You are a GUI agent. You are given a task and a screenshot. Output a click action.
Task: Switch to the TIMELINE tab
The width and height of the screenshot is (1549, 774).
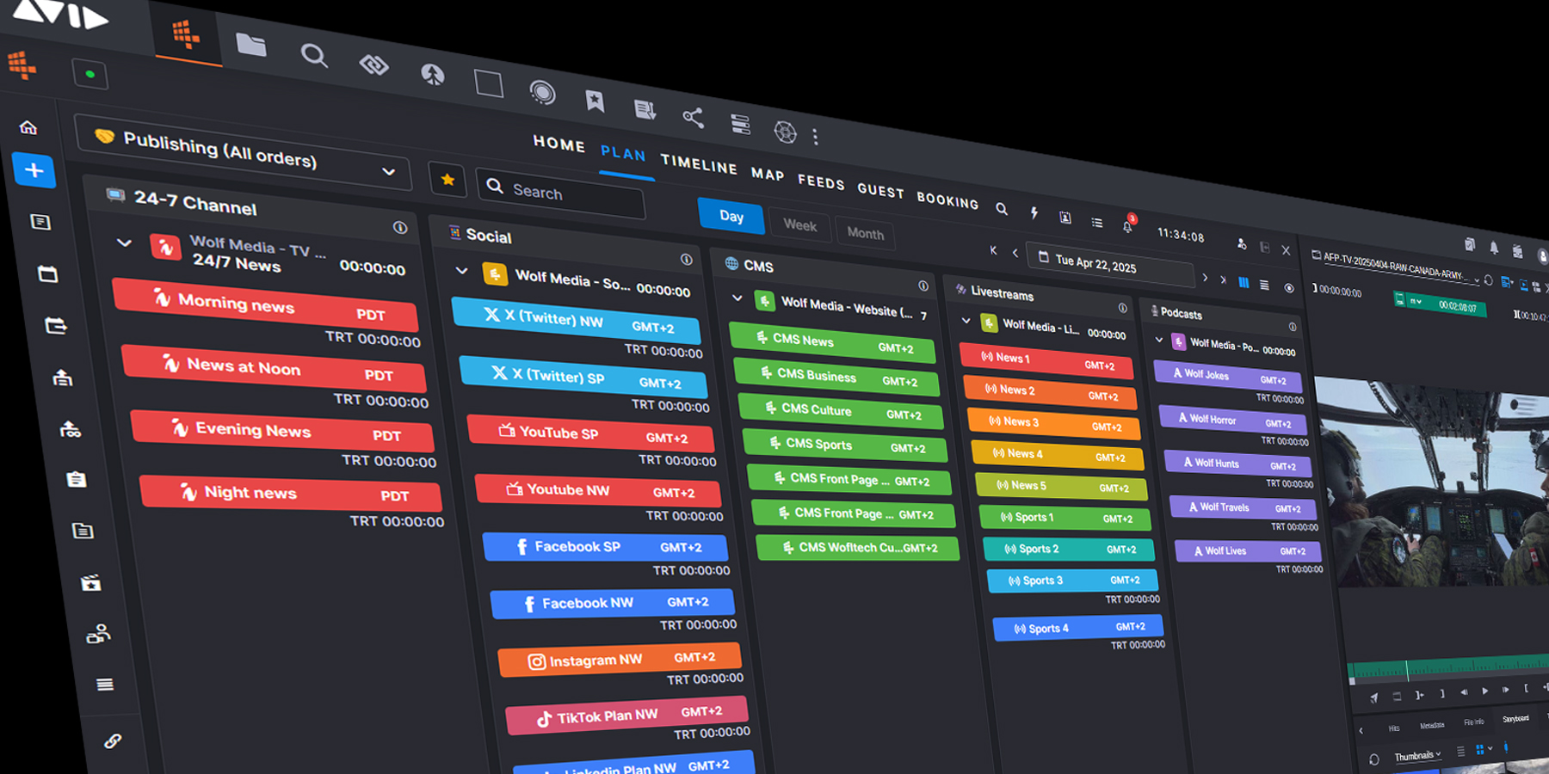pos(699,163)
